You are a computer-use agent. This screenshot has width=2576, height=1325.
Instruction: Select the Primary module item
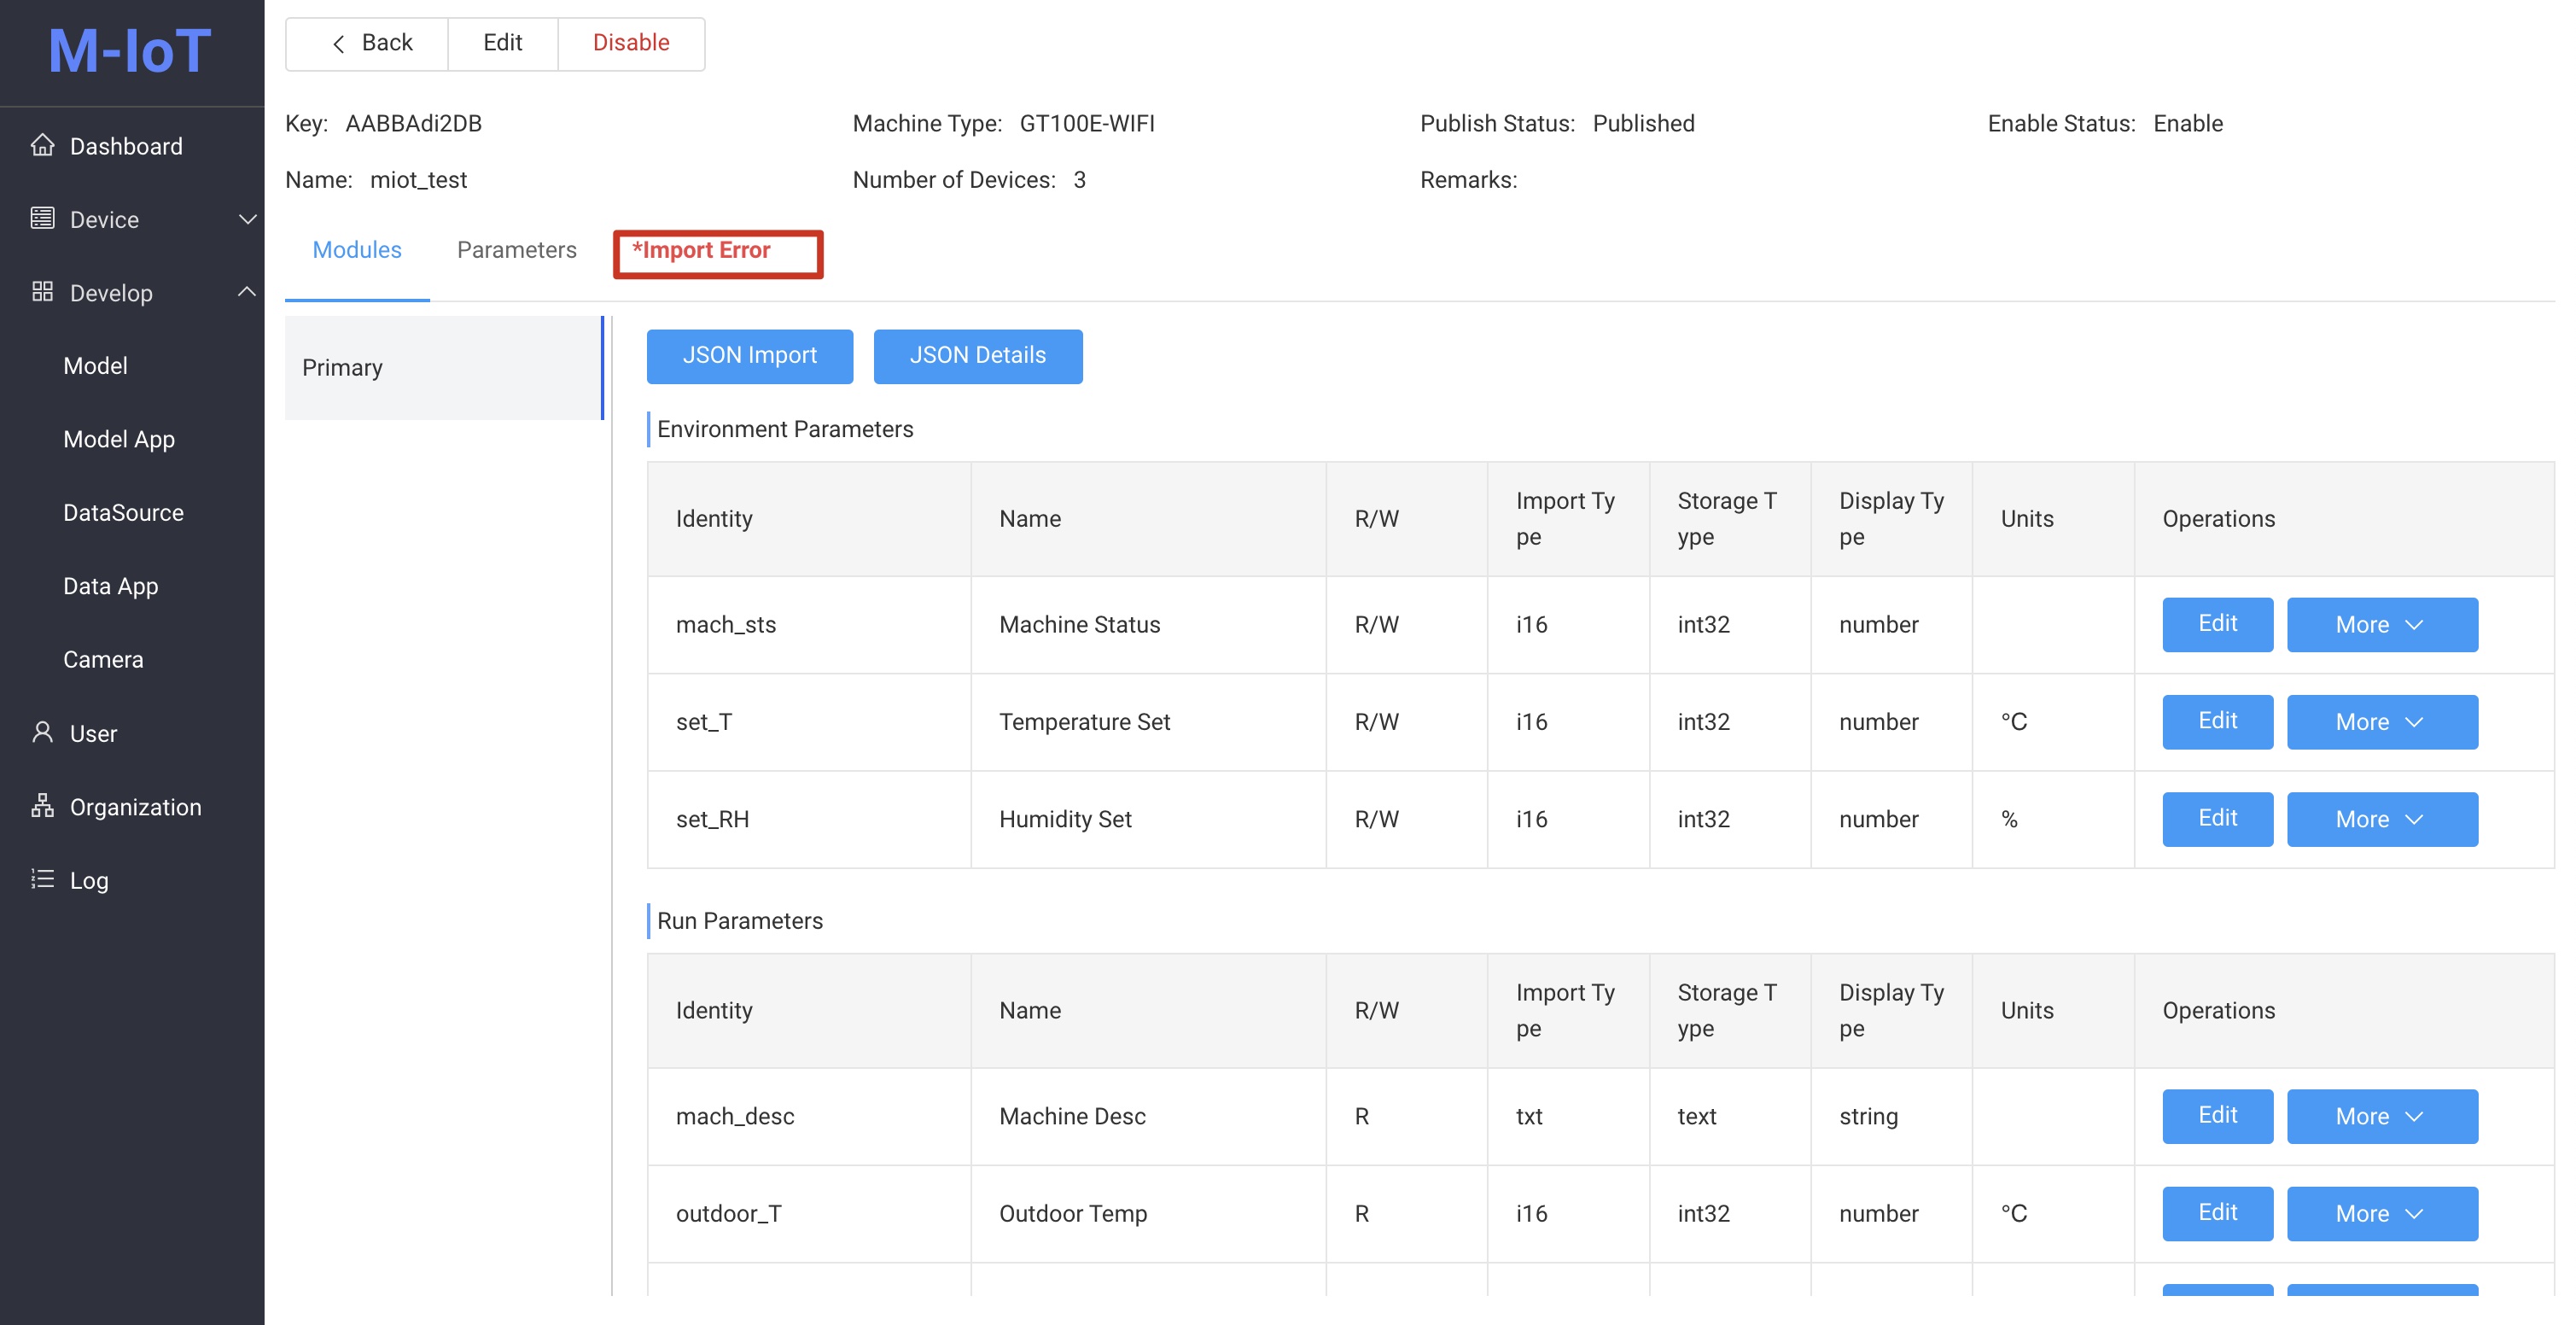[x=443, y=367]
